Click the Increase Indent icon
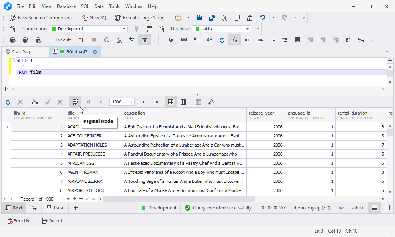 (x=260, y=40)
